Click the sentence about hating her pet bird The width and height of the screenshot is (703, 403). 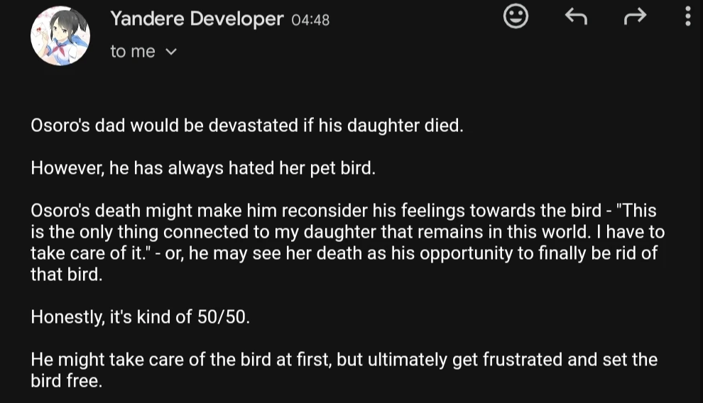(x=202, y=170)
